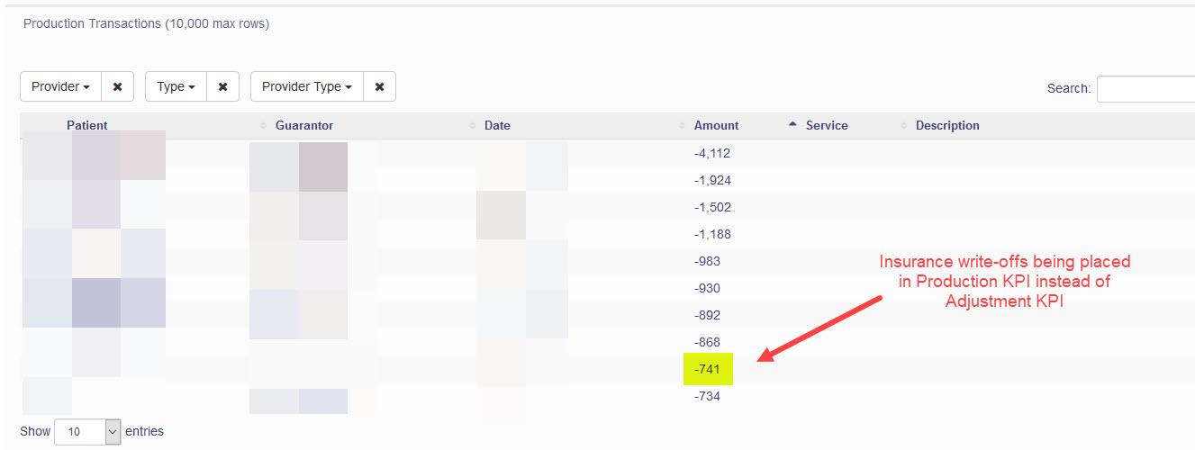Click the Search input field
Screen dimensions: 1195x450
(x=1145, y=89)
